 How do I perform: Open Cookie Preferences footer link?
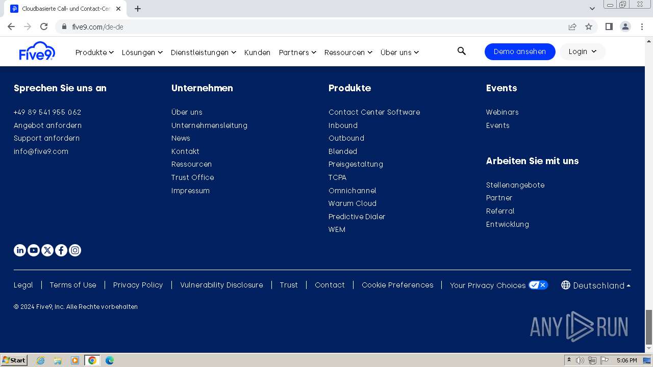click(x=397, y=285)
